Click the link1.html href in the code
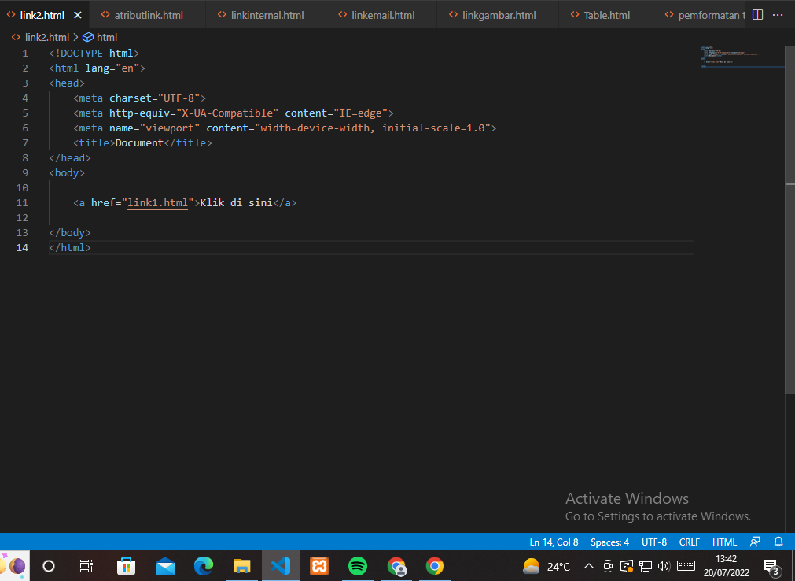This screenshot has width=795, height=581. coord(157,202)
